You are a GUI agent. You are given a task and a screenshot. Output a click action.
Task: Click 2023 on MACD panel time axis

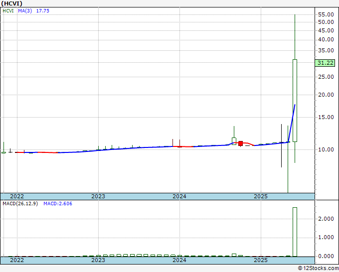coord(98,261)
